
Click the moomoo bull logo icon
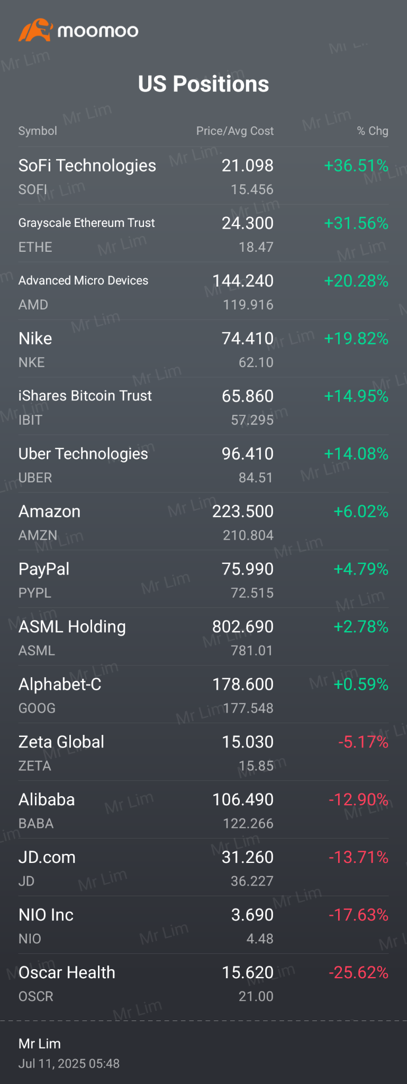35,30
